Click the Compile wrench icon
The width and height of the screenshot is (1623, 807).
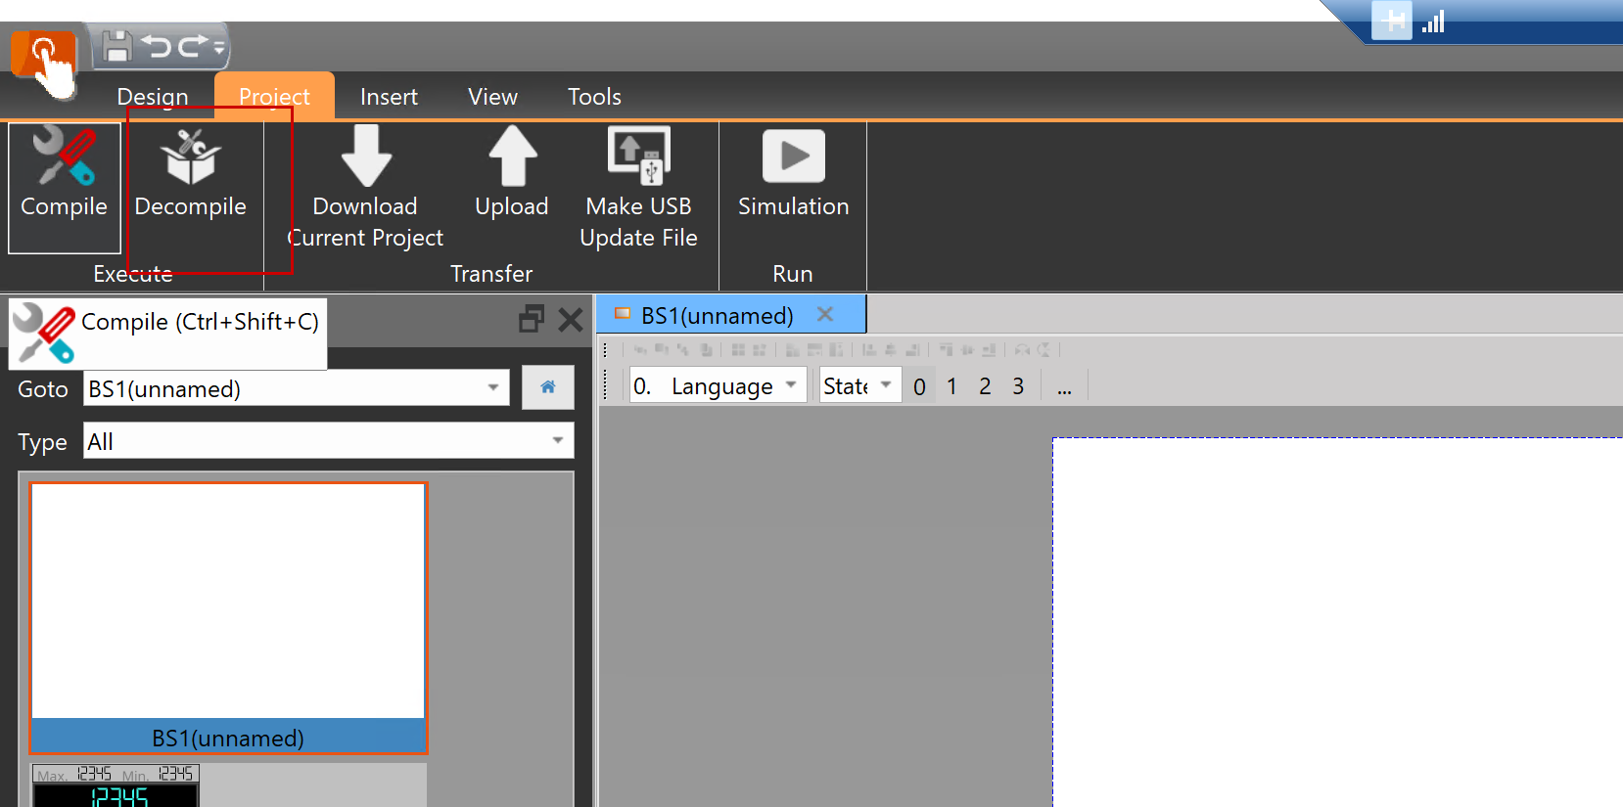pyautogui.click(x=64, y=157)
